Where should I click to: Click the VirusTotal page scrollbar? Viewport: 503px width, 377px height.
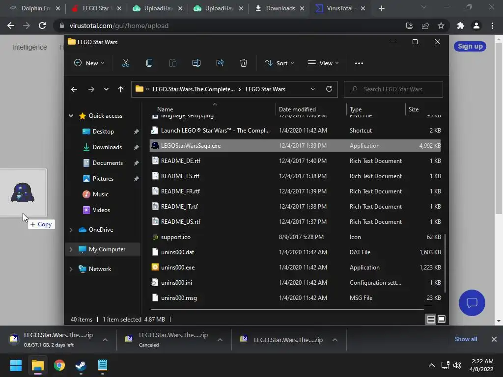[499, 128]
